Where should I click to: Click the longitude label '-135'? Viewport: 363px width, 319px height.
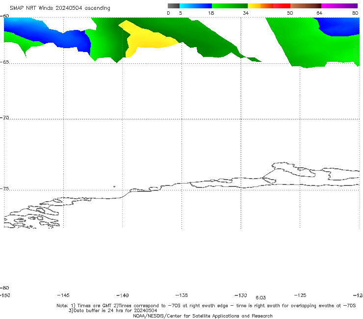(181, 295)
